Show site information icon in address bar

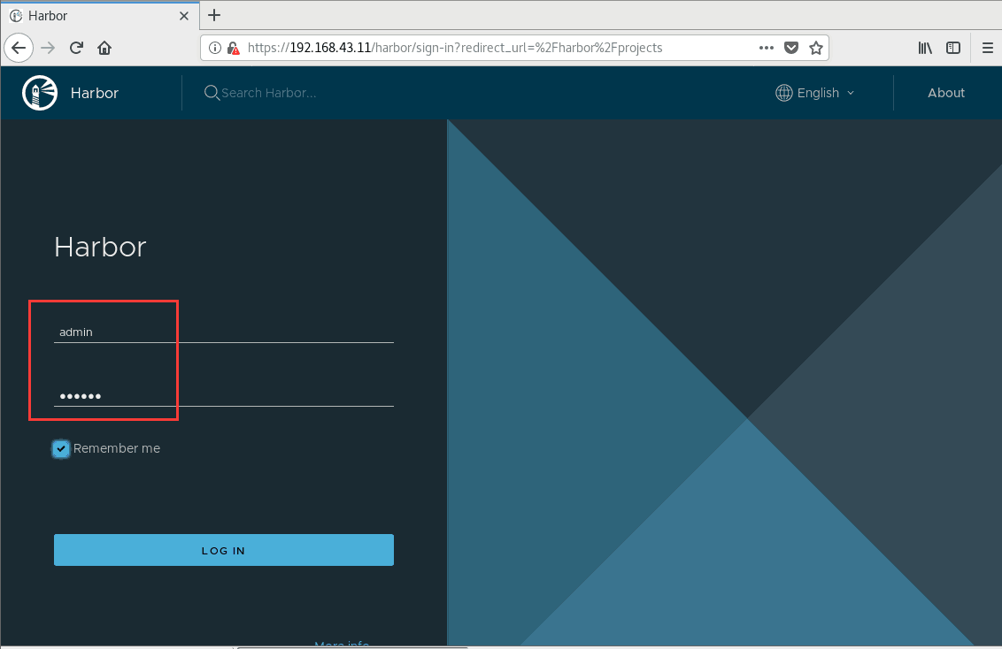[x=215, y=48]
